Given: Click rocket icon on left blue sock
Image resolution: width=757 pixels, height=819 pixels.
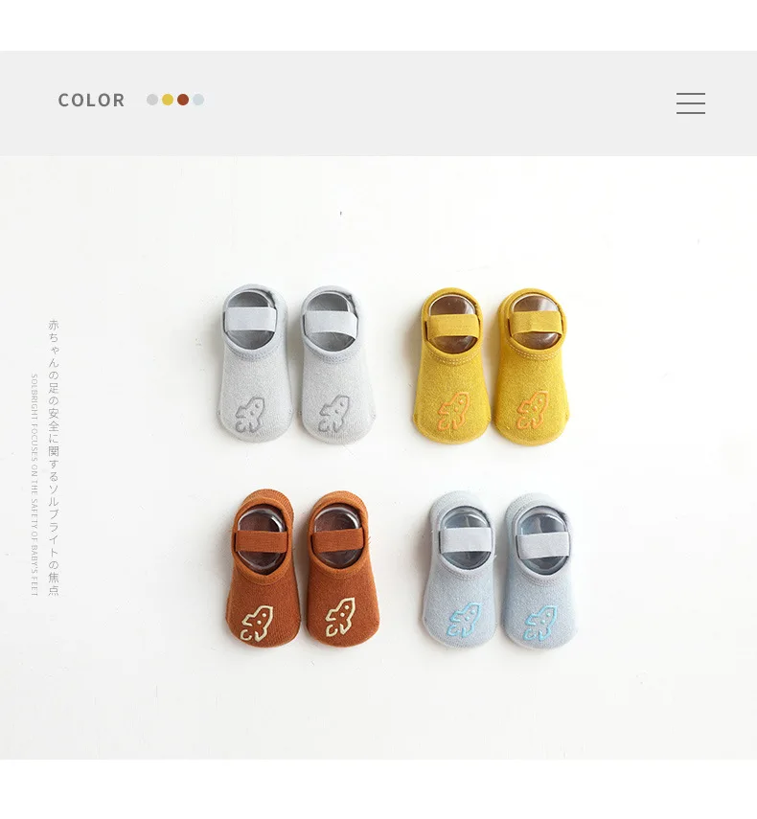Looking at the screenshot, I should click(465, 620).
